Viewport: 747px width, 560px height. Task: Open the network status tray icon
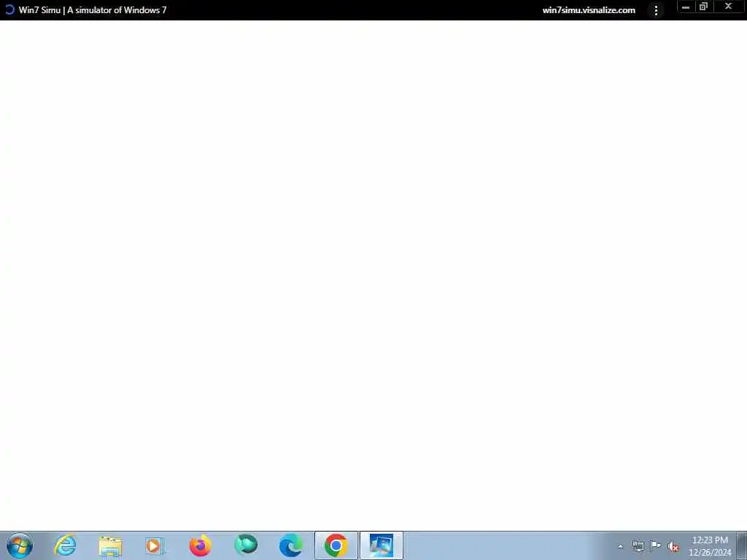tap(638, 547)
